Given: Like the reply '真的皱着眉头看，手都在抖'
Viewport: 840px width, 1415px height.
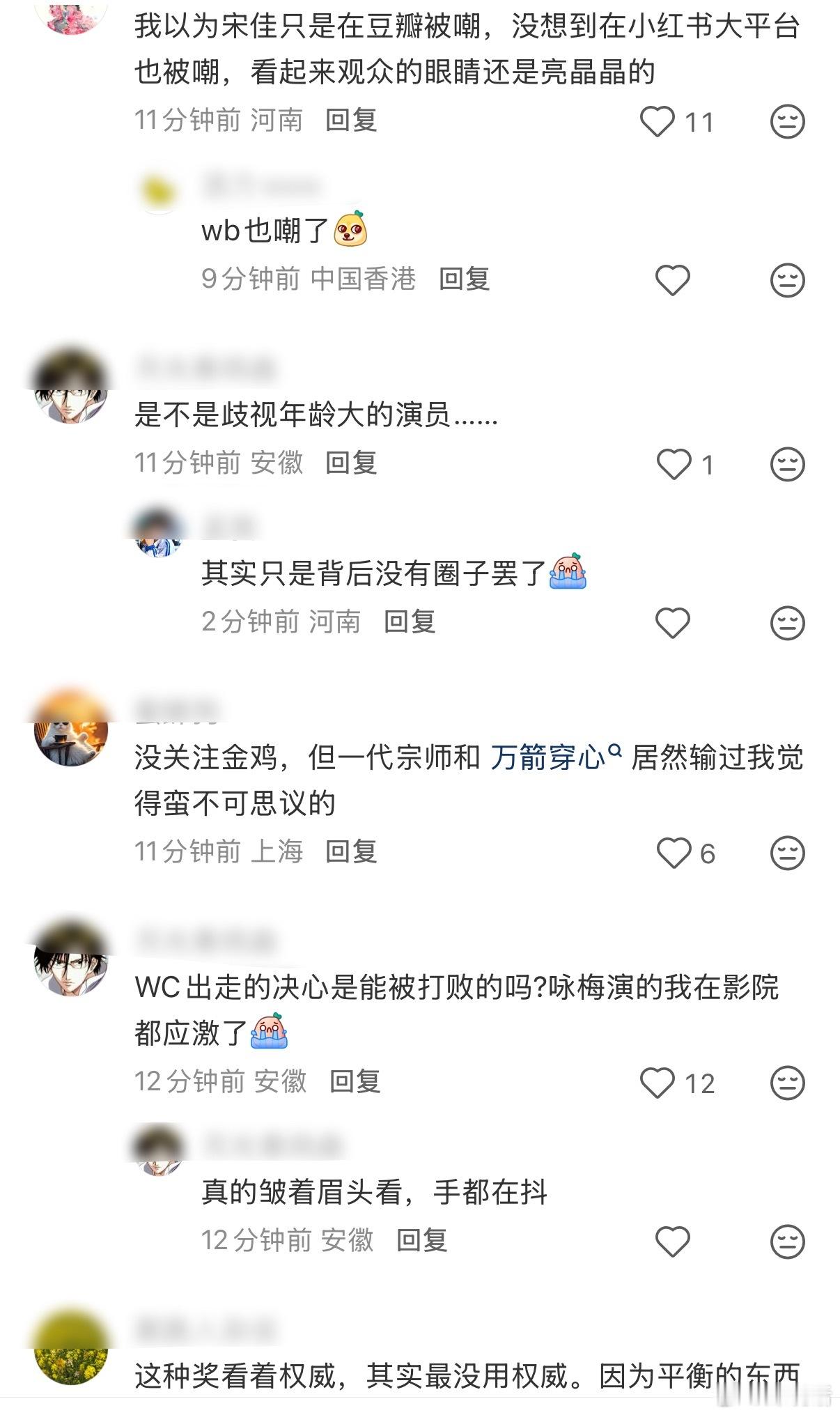Looking at the screenshot, I should click(672, 1242).
